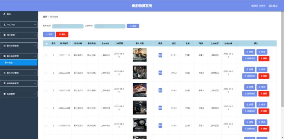This screenshot has width=284, height=139.
Task: Click the video preview button in row 1
Action: pos(160,55)
